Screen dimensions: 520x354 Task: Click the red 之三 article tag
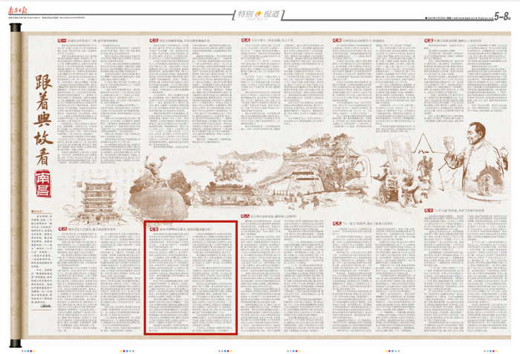pyautogui.click(x=245, y=40)
